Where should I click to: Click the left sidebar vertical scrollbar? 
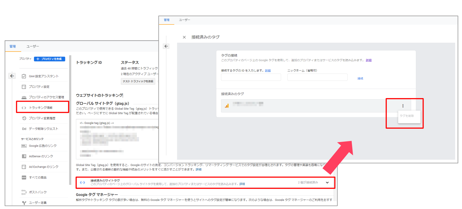(x=70, y=120)
